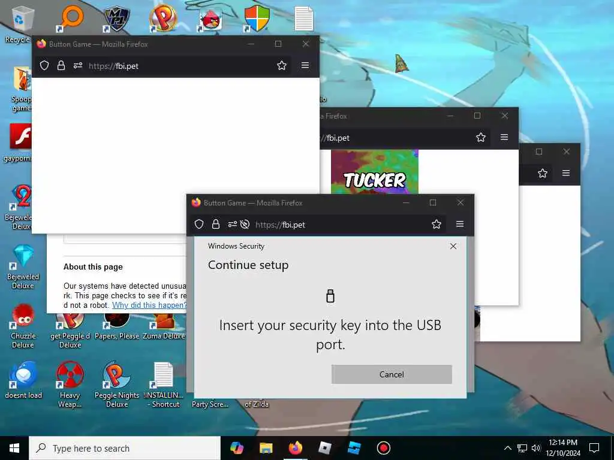
Task: Click the TUCKER image thumbnail
Action: (x=374, y=172)
